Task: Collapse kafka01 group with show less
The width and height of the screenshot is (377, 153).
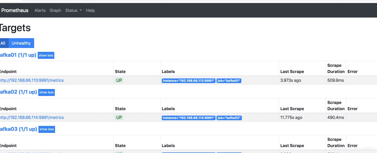Action: coord(46,55)
